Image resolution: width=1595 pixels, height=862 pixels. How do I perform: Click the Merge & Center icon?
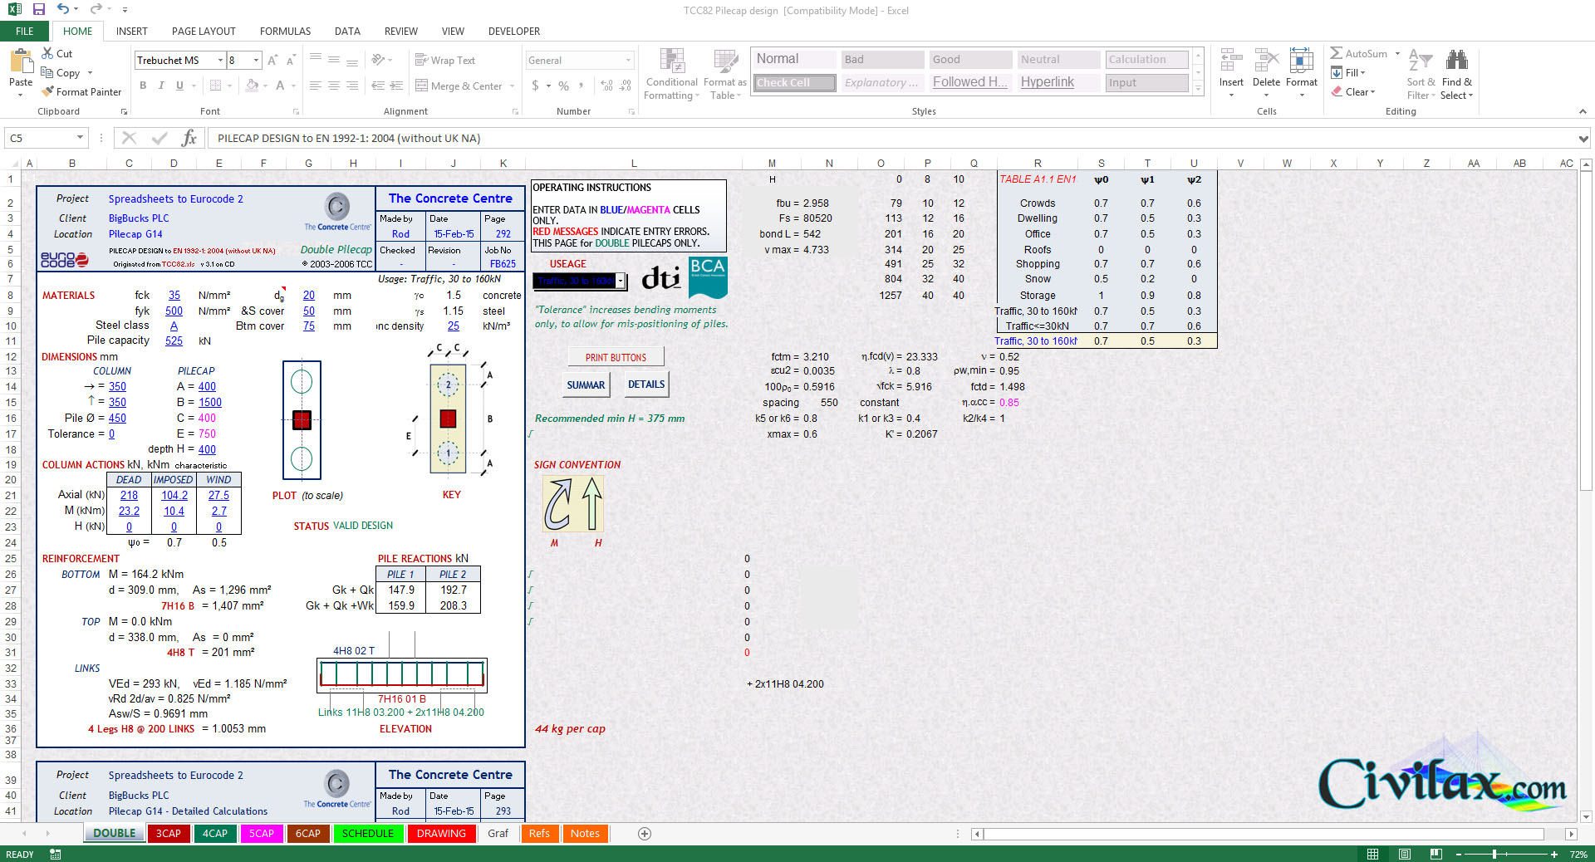tap(459, 86)
